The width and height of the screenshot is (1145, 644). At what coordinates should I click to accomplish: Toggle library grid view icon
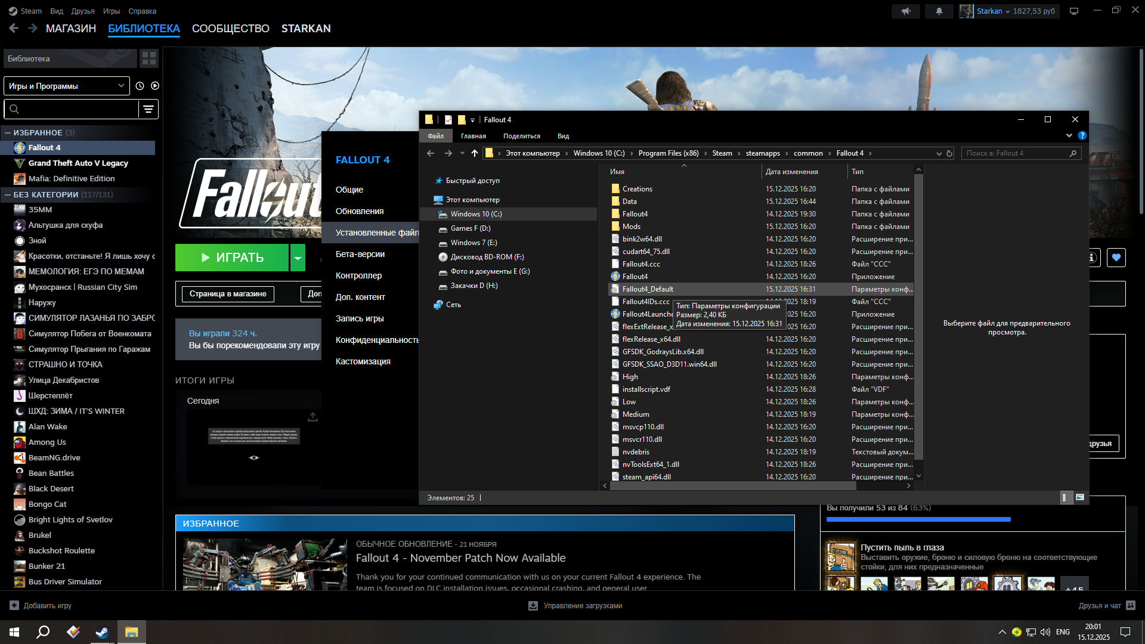(x=149, y=58)
